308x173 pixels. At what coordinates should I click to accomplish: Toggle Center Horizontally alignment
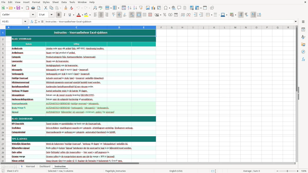click(x=101, y=15)
